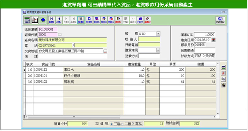This screenshot has height=131, width=248.
Task: Go to previous record (上筆)
Action: tap(58, 20)
